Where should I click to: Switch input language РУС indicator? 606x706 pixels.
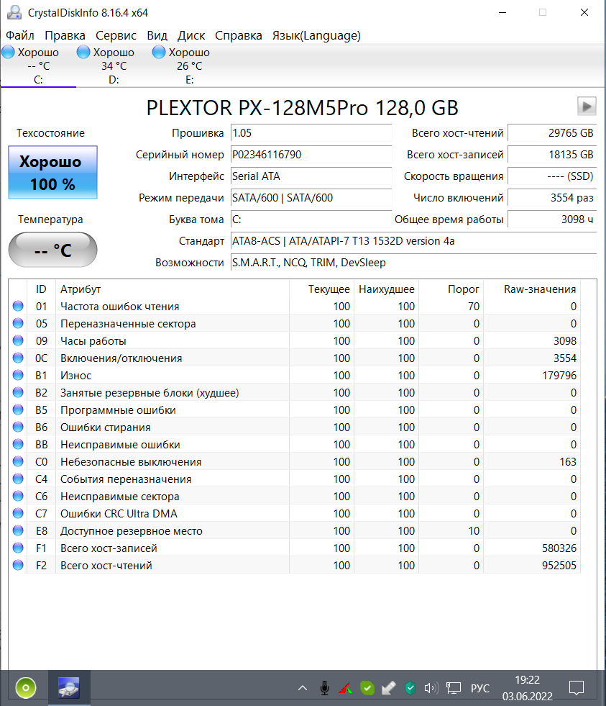[480, 689]
